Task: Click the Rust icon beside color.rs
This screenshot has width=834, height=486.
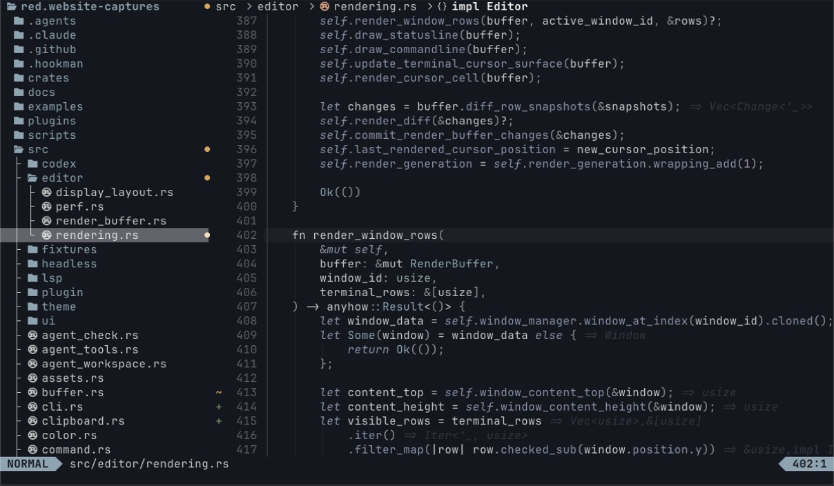Action: click(32, 435)
